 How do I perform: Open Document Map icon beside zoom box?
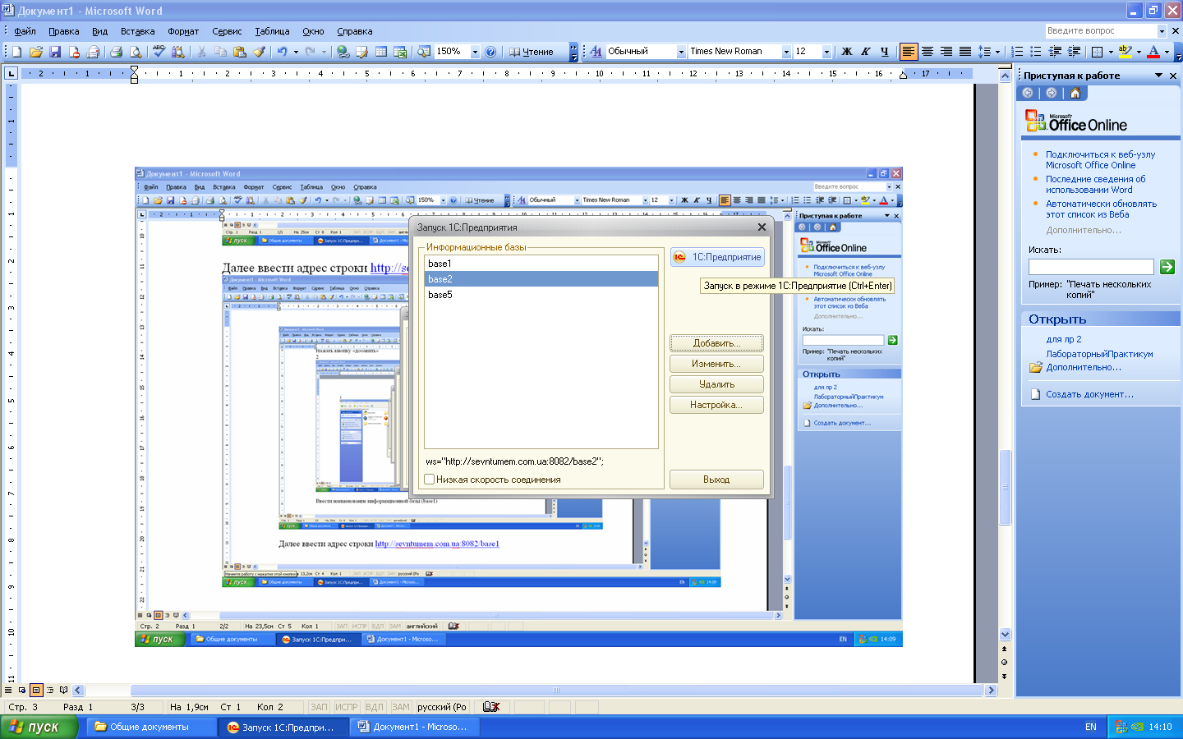click(x=424, y=52)
